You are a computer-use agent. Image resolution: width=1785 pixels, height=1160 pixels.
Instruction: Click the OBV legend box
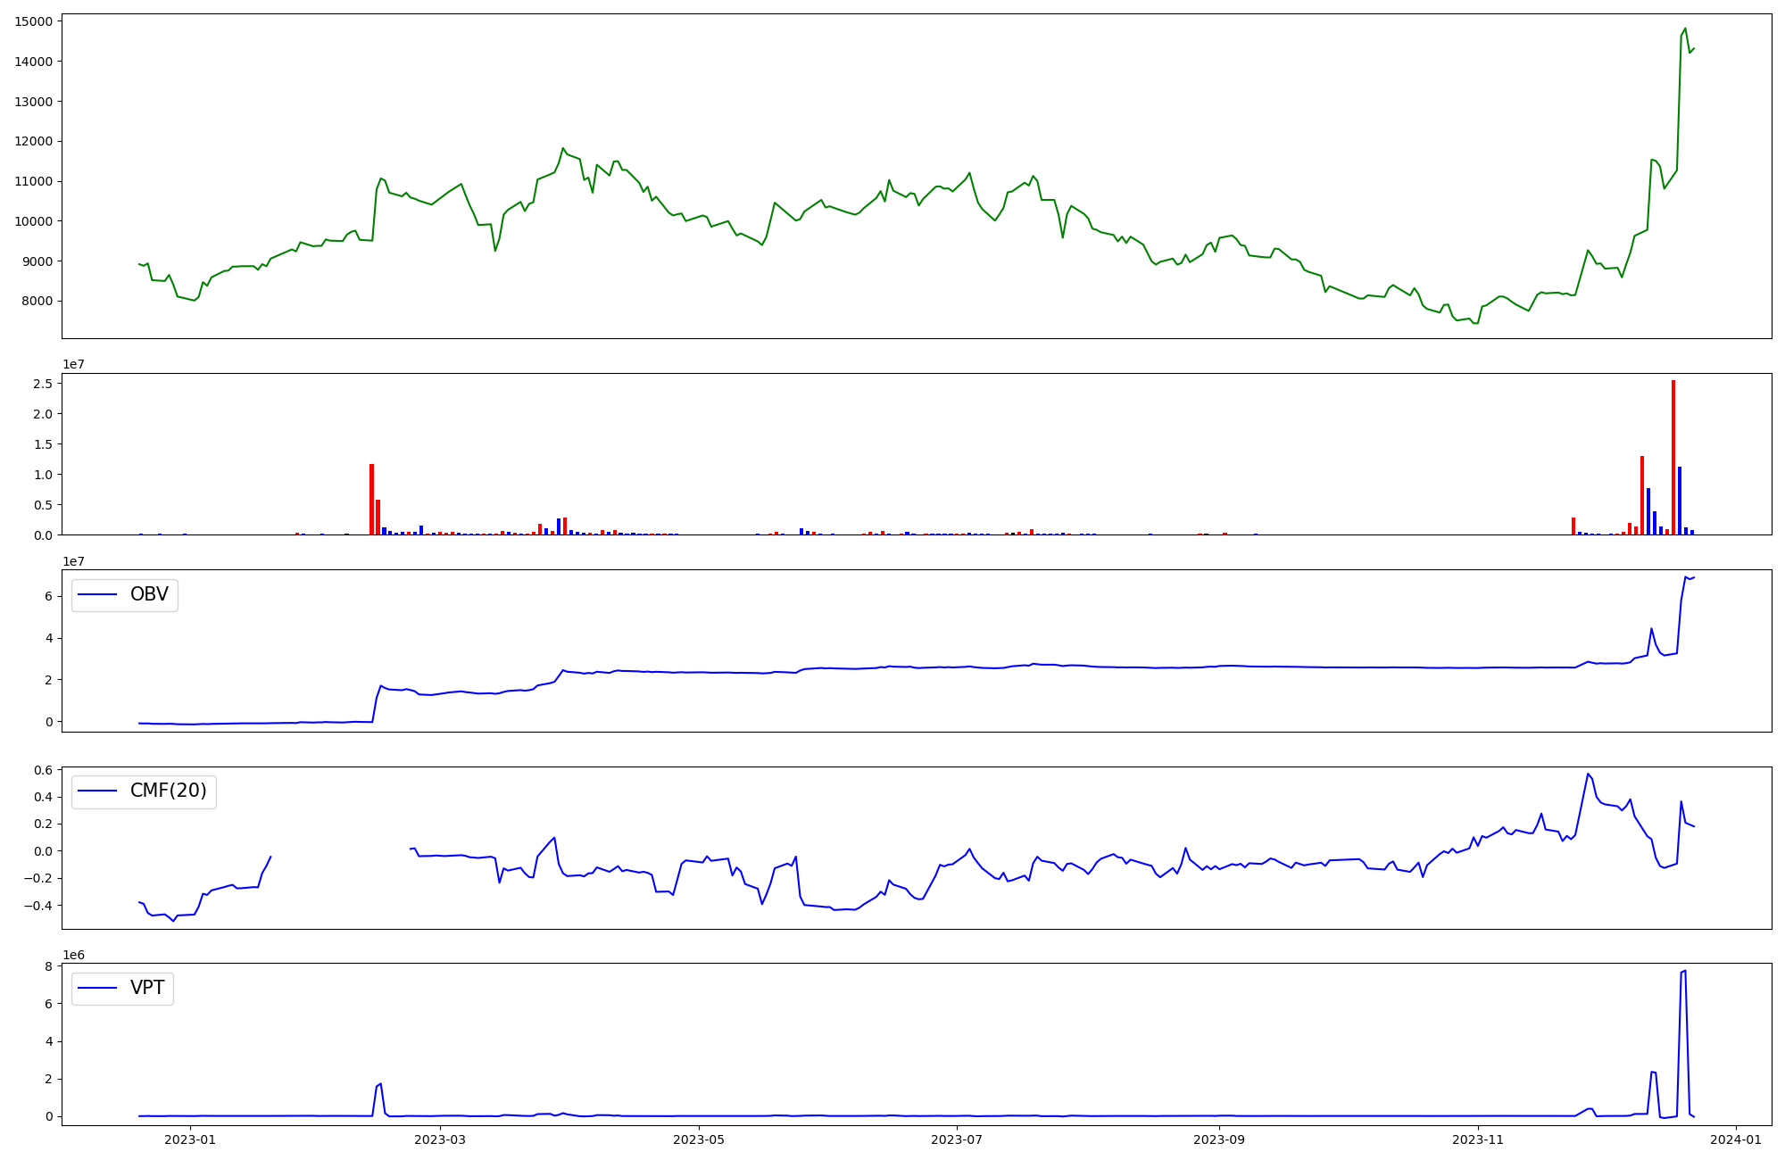(x=125, y=595)
